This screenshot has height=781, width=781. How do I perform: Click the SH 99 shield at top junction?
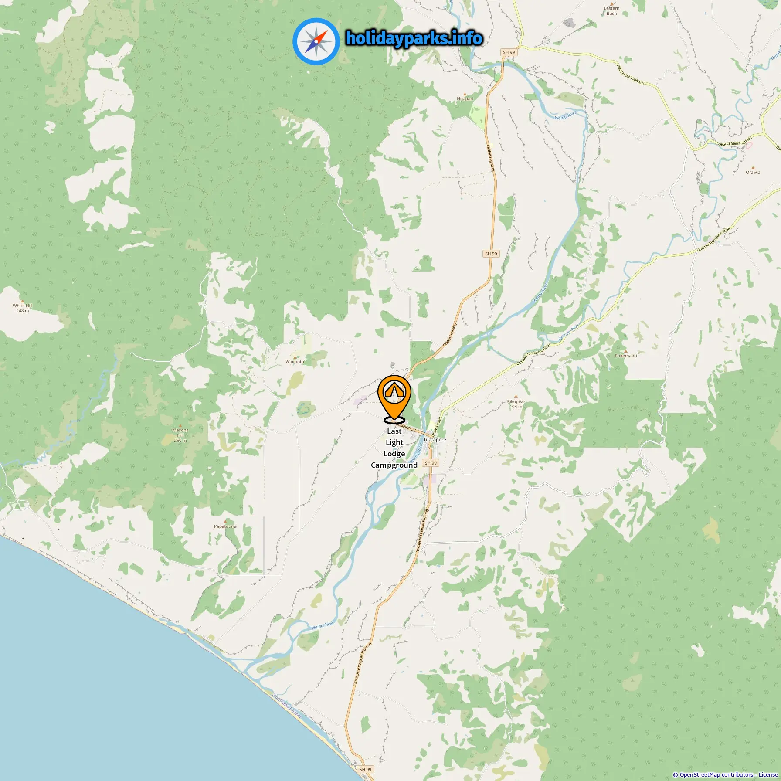coord(509,52)
